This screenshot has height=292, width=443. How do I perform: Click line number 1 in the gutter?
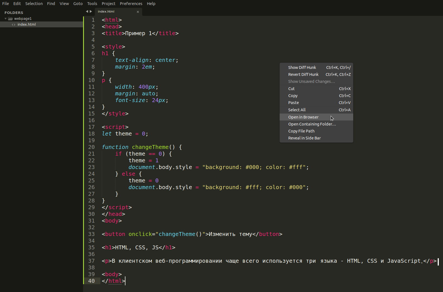click(93, 20)
